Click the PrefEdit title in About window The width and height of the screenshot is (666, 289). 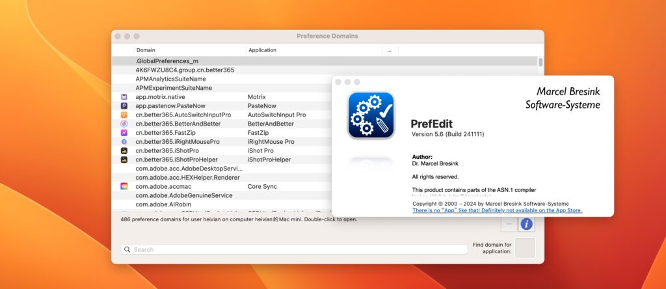(x=432, y=124)
